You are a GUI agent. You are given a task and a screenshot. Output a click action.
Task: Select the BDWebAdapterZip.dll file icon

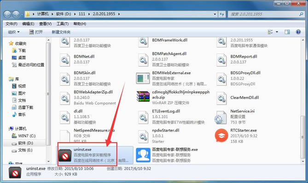[x=65, y=98]
